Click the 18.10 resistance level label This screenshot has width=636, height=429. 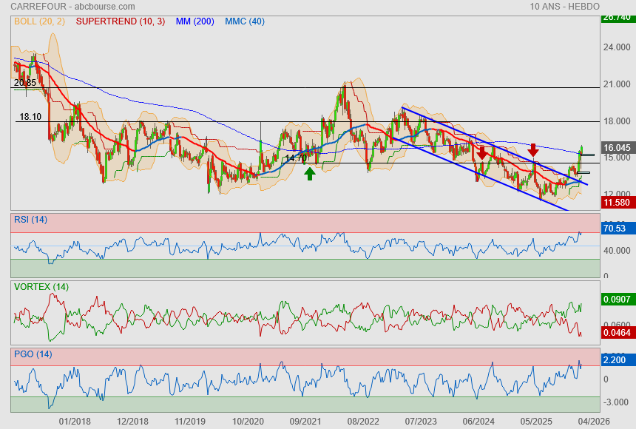pyautogui.click(x=30, y=117)
